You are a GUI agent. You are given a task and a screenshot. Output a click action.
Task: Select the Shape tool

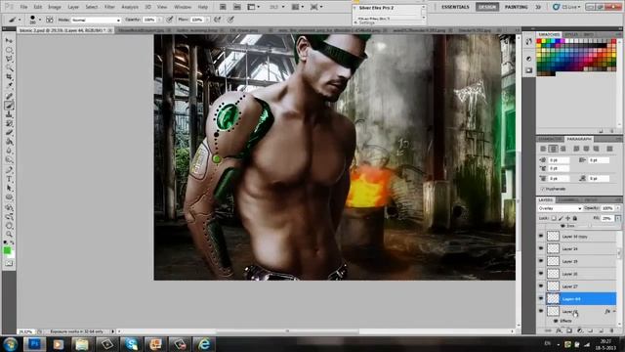pos(9,198)
